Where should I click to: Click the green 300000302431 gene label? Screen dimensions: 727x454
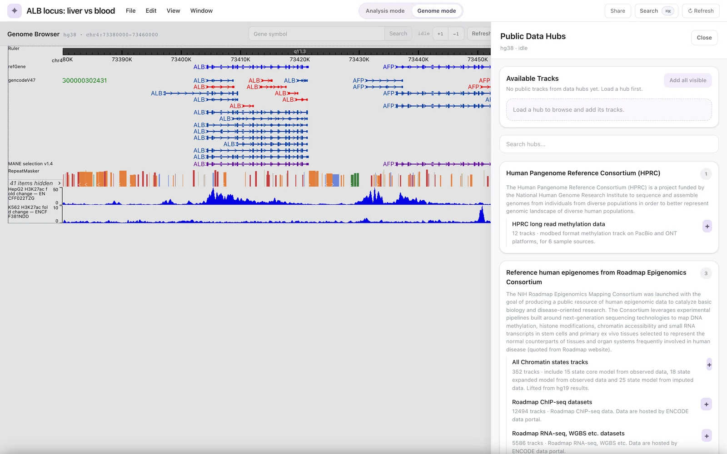coord(85,80)
